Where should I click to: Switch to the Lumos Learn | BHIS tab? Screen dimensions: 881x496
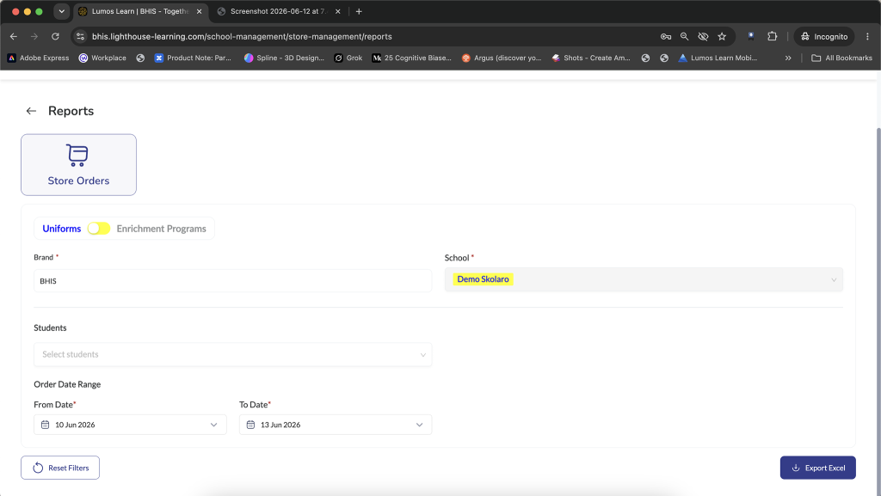coord(140,11)
